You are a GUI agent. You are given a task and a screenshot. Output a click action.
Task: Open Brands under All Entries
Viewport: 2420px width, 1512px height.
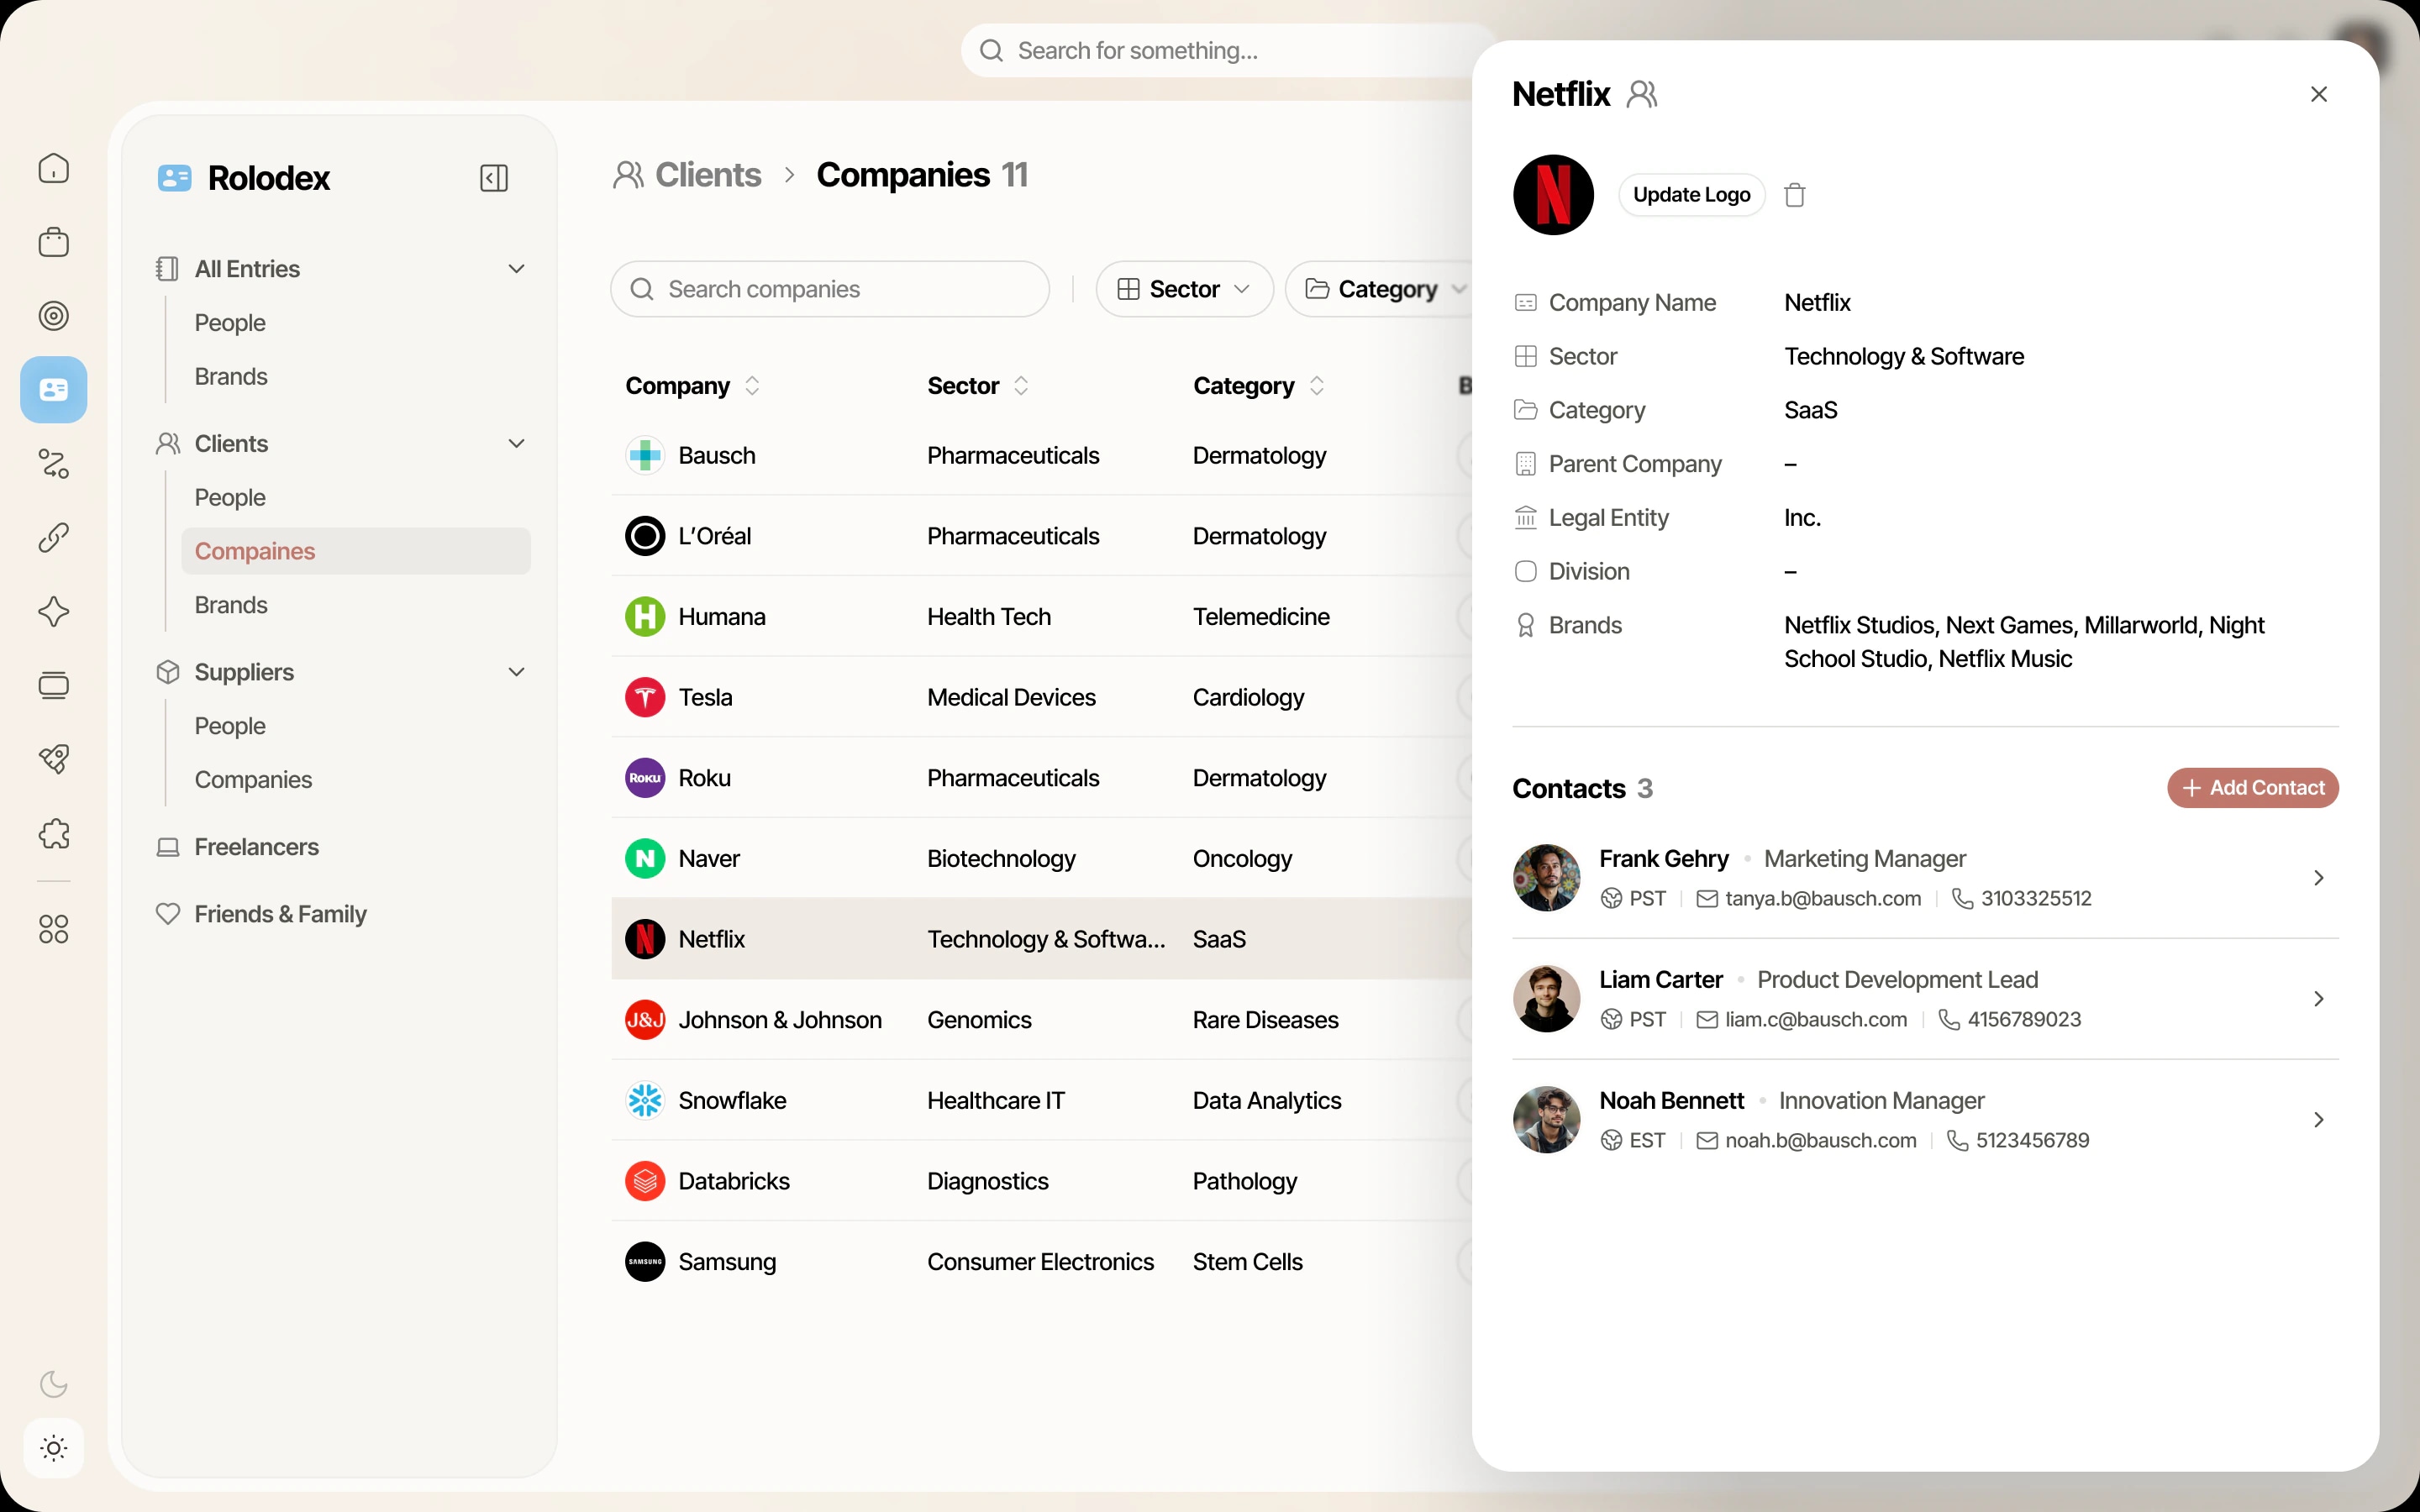pyautogui.click(x=231, y=377)
